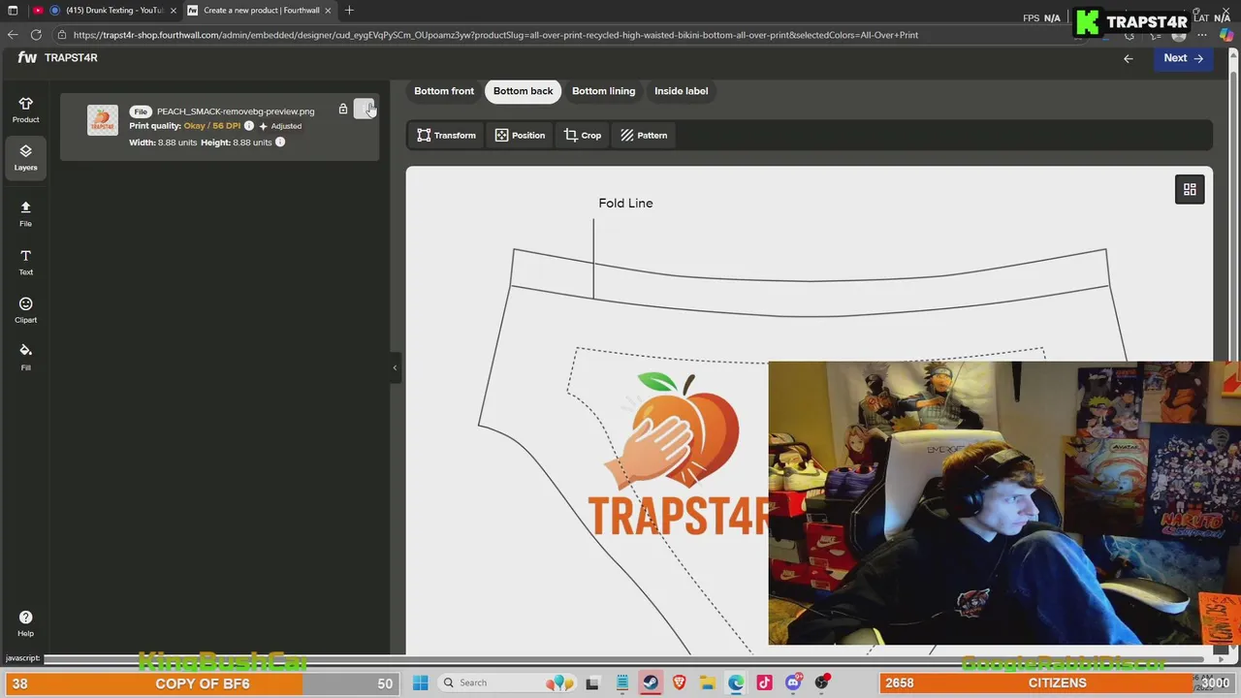This screenshot has height=698, width=1241.
Task: Switch to the Inside label tab
Action: click(682, 91)
